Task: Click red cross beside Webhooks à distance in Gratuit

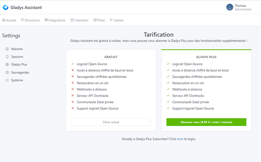Action: (x=73, y=89)
